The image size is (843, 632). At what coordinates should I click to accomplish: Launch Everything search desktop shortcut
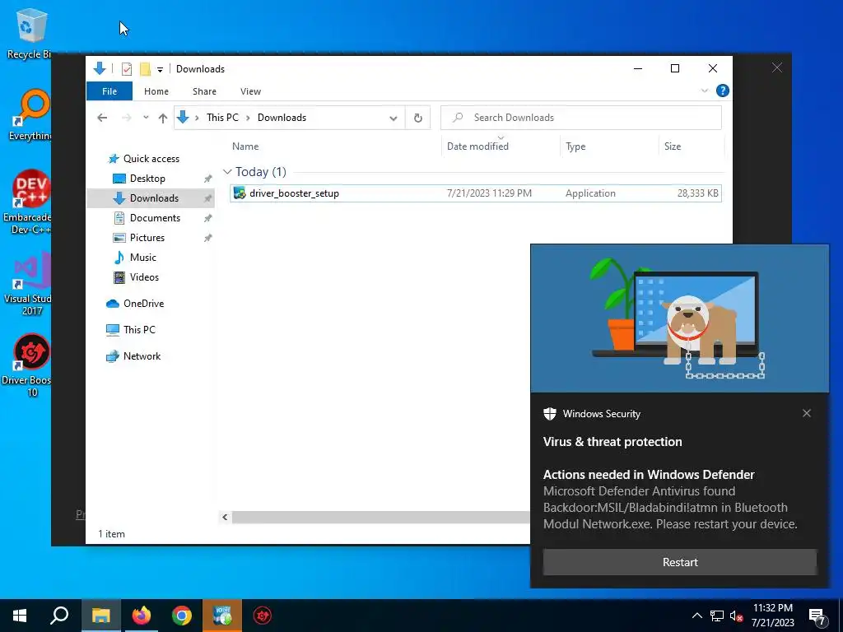30,115
